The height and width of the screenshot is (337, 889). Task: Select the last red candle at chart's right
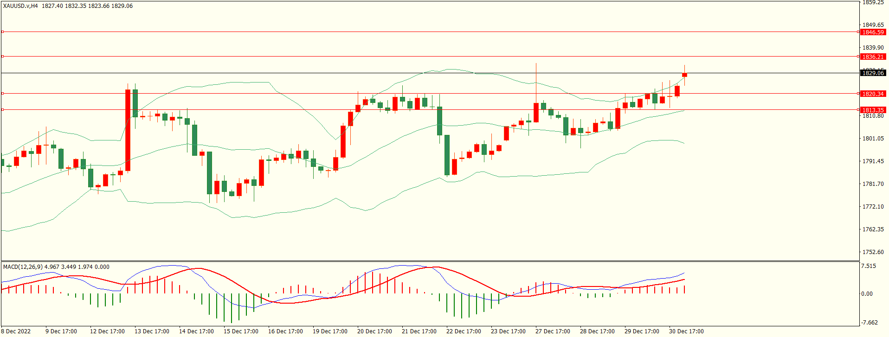(x=684, y=75)
